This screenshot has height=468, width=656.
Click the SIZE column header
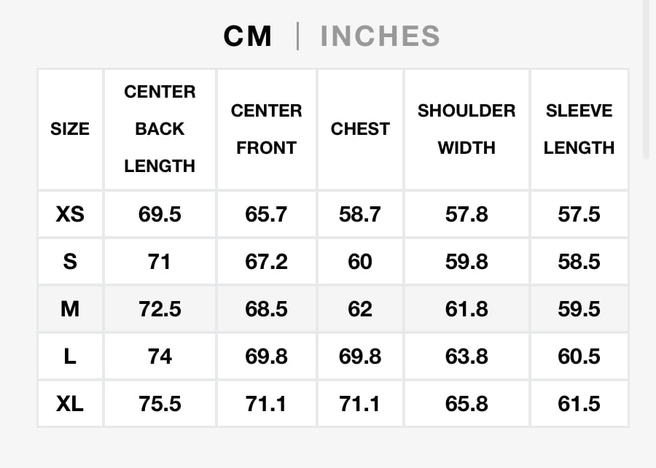point(70,129)
